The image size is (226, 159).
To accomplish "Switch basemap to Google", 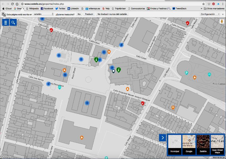I will [x=189, y=145].
